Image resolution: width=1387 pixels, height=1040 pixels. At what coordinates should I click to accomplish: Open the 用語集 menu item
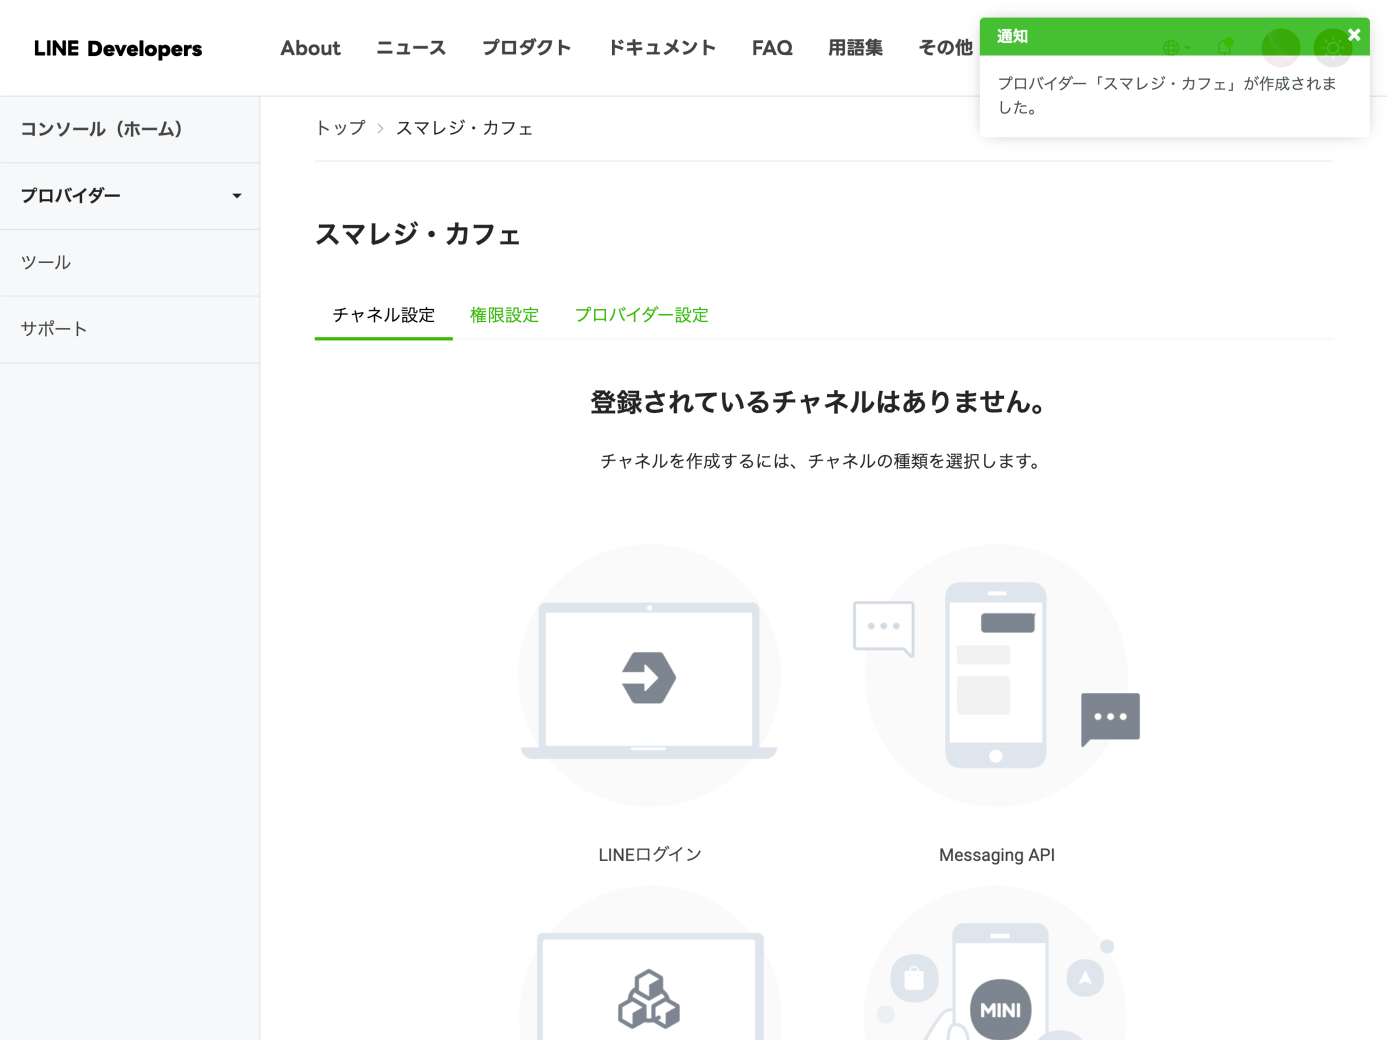(x=855, y=48)
